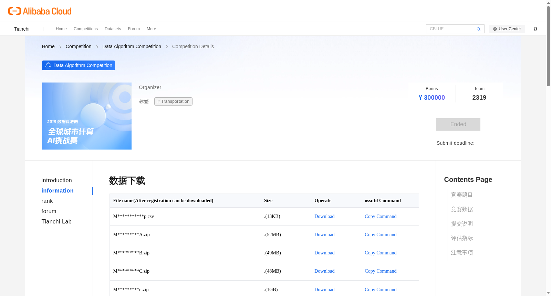This screenshot has width=551, height=296.
Task: Jump to 评估指标 in Contents Page
Action: point(462,238)
